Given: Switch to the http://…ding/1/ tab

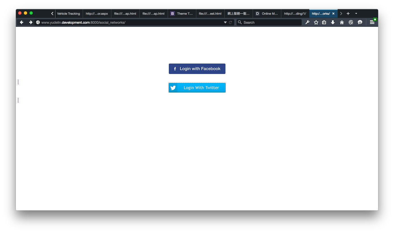Looking at the screenshot, I should 295,14.
